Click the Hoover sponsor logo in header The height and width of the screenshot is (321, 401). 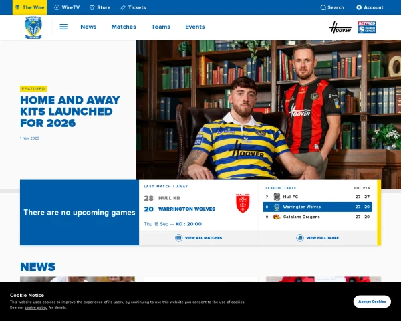(340, 27)
